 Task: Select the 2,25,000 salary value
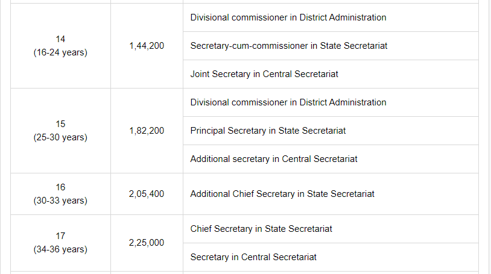(x=147, y=243)
